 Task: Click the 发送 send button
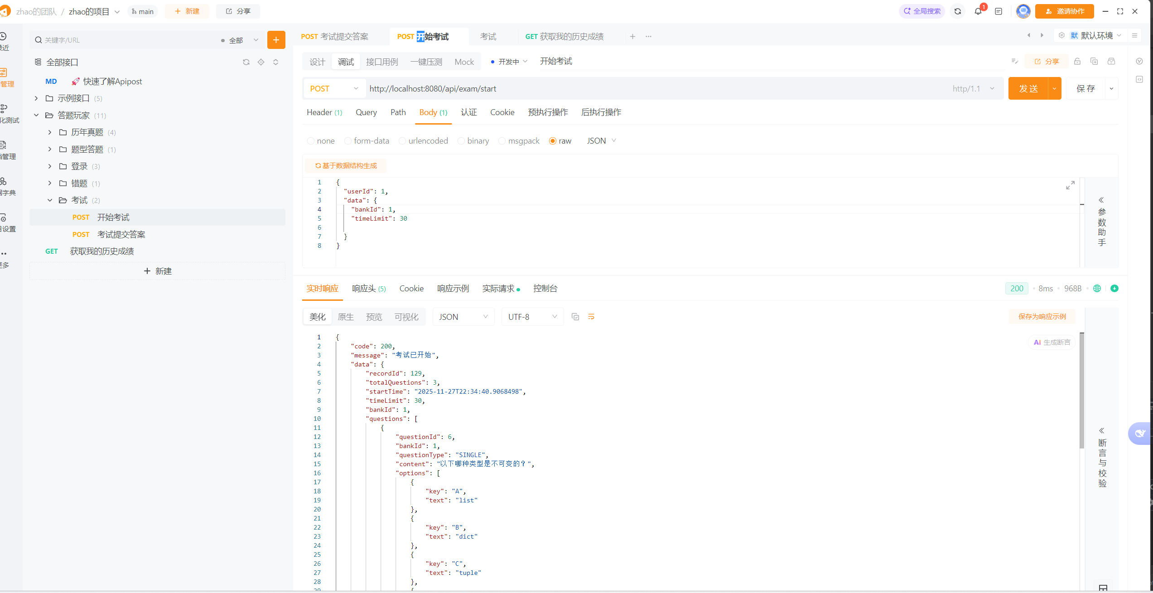click(1028, 89)
